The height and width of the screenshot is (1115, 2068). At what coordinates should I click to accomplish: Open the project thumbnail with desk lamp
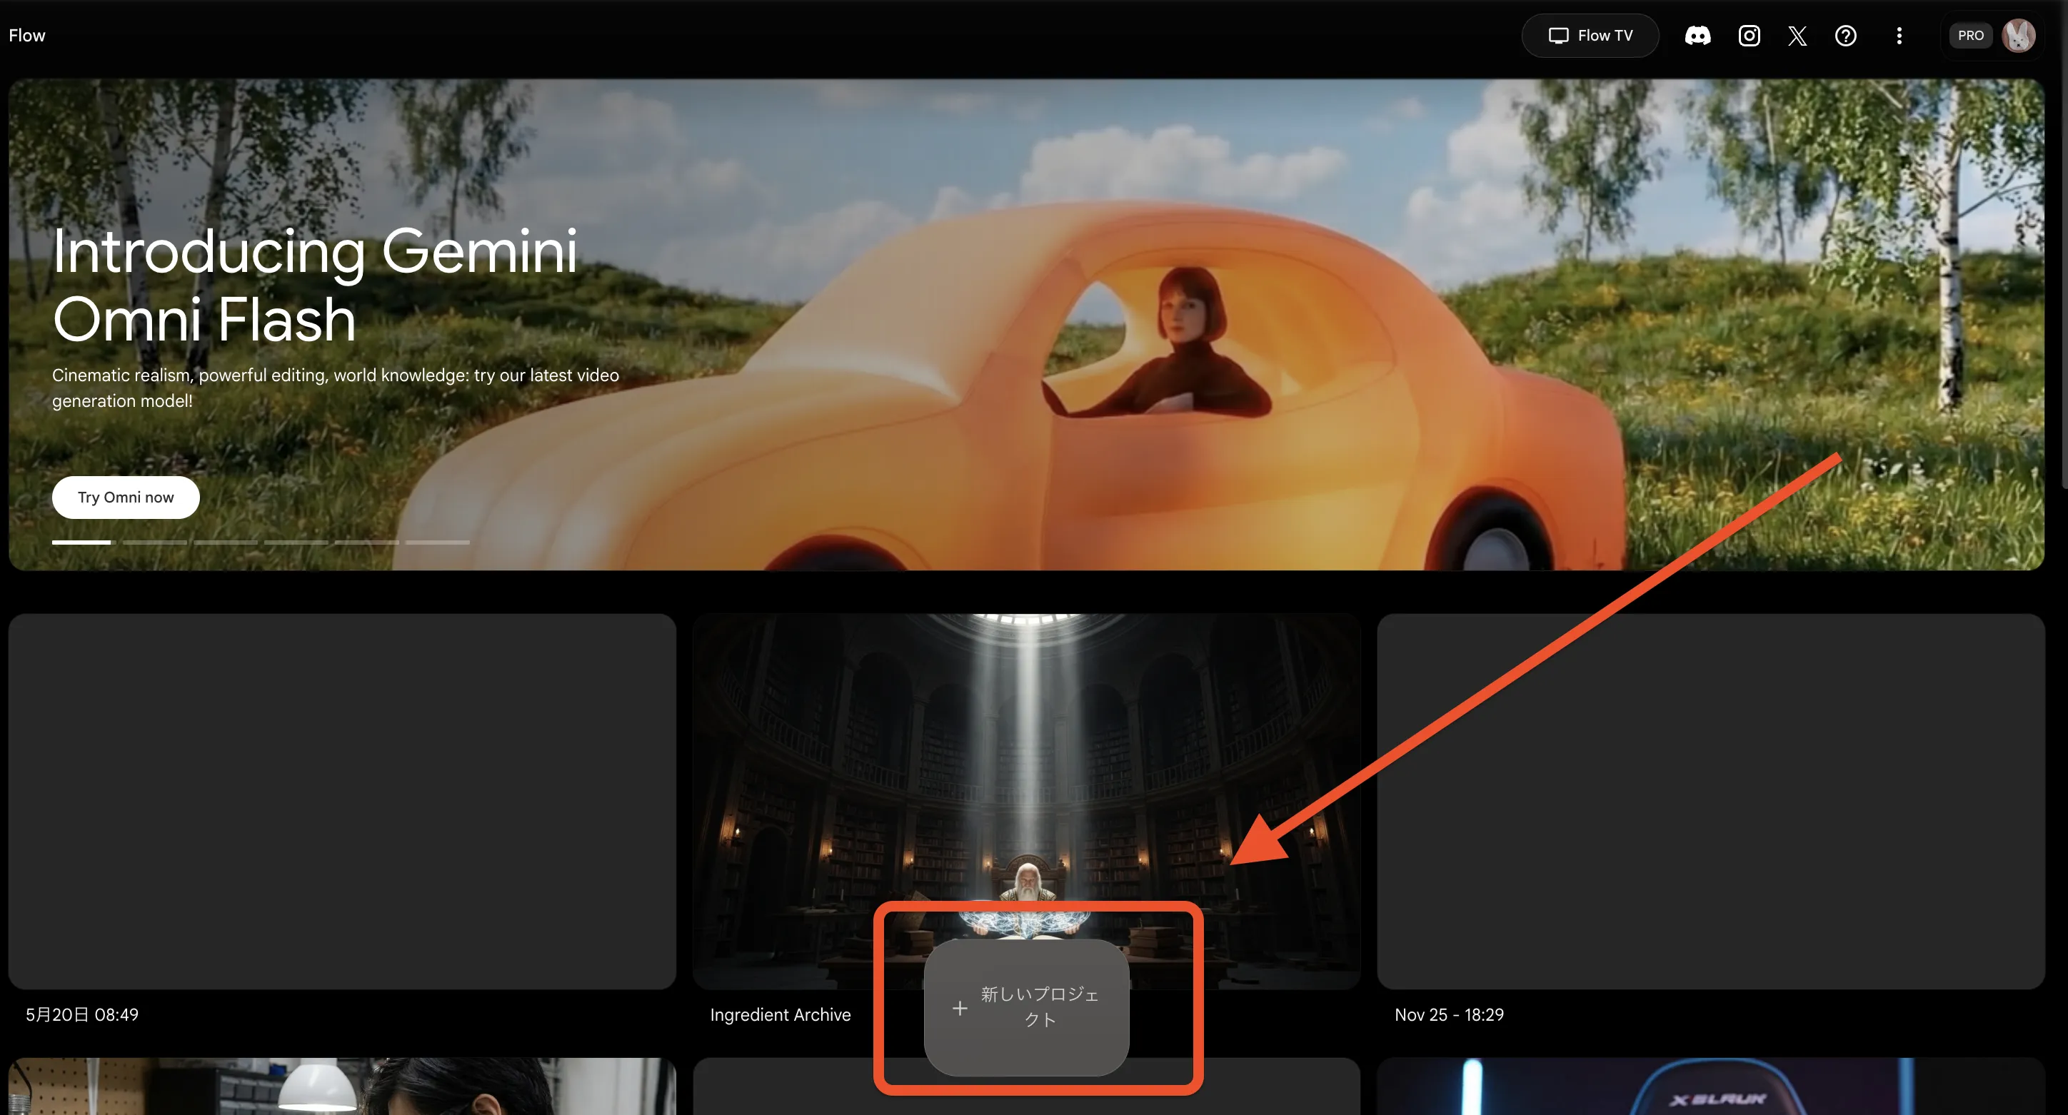[342, 1086]
